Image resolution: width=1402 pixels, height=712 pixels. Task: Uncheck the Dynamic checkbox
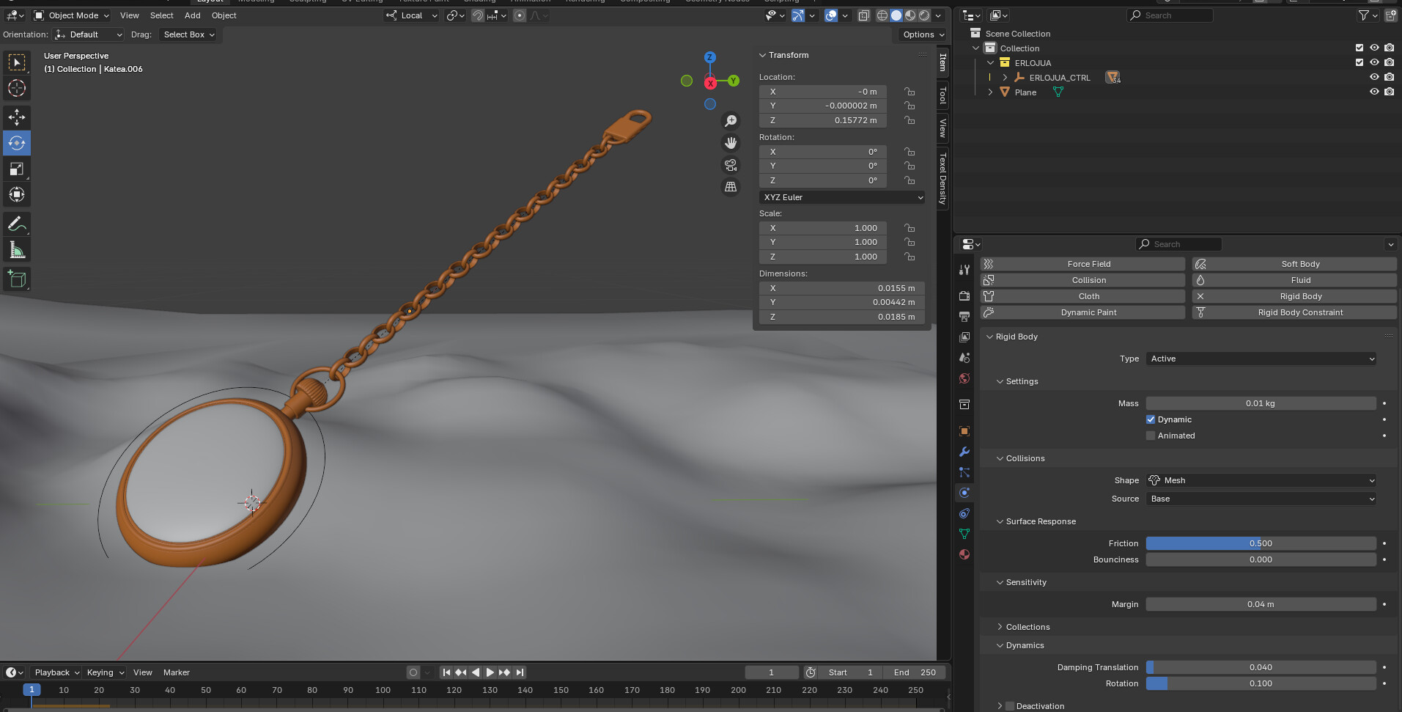click(1151, 419)
